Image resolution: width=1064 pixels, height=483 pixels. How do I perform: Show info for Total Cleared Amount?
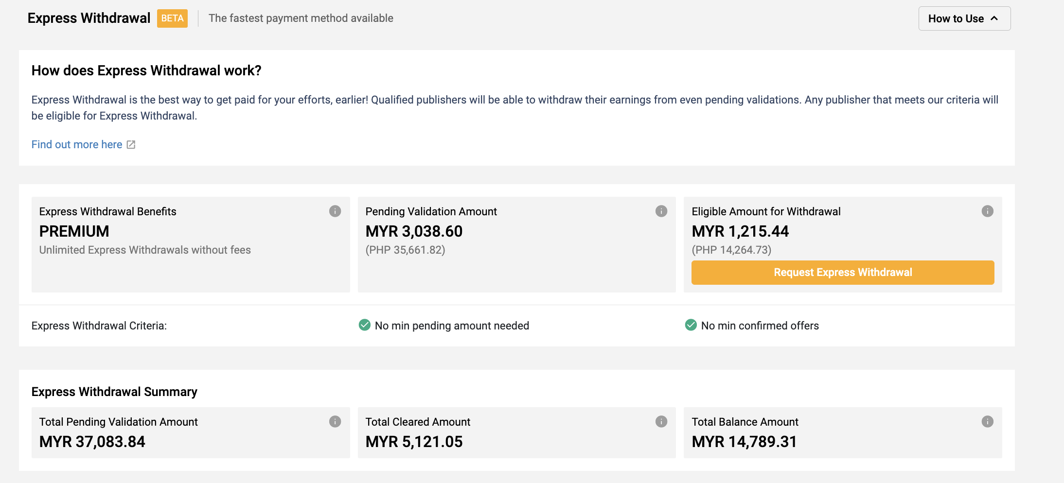[x=661, y=421]
